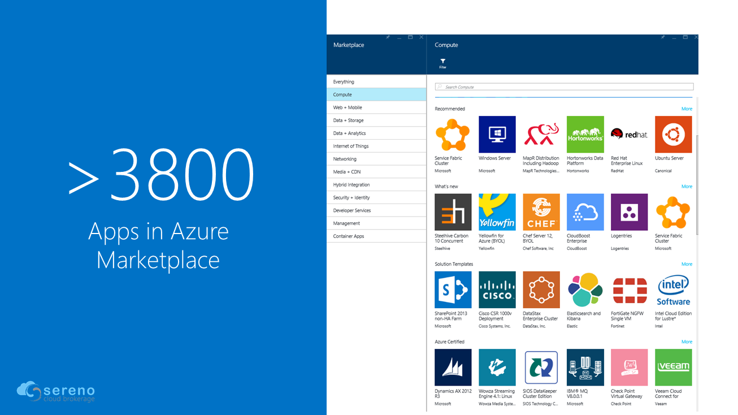The height and width of the screenshot is (415, 738).
Task: Switch to Security + Identity category
Action: tap(376, 198)
